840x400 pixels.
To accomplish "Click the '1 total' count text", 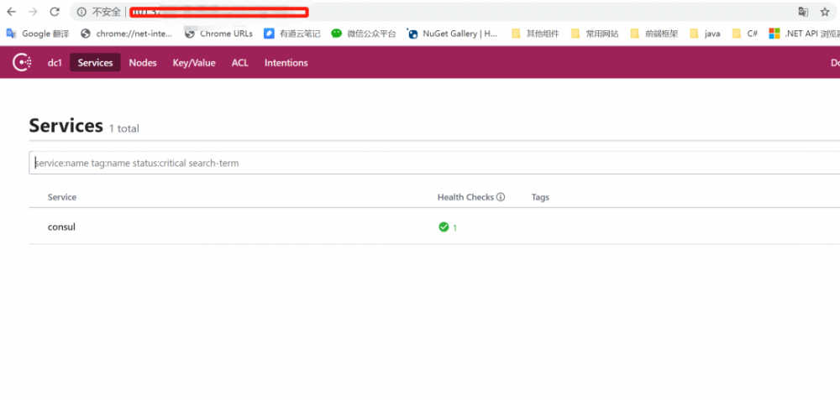I will click(x=123, y=128).
